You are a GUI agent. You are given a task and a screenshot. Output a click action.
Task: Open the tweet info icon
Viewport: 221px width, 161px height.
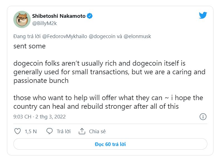pyautogui.click(x=203, y=117)
